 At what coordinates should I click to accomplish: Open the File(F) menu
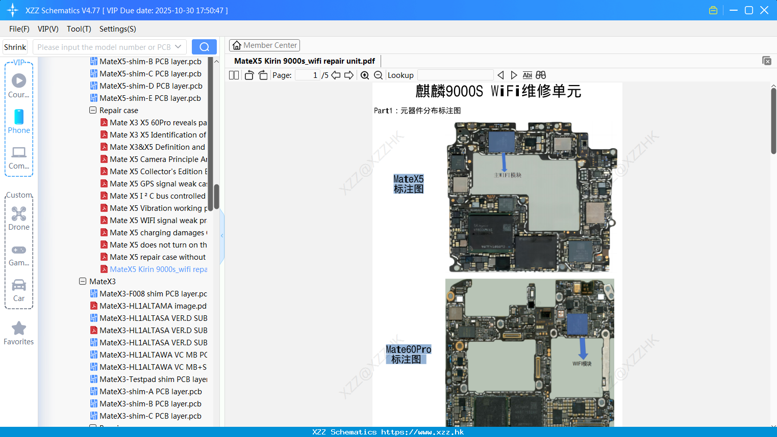click(x=19, y=29)
